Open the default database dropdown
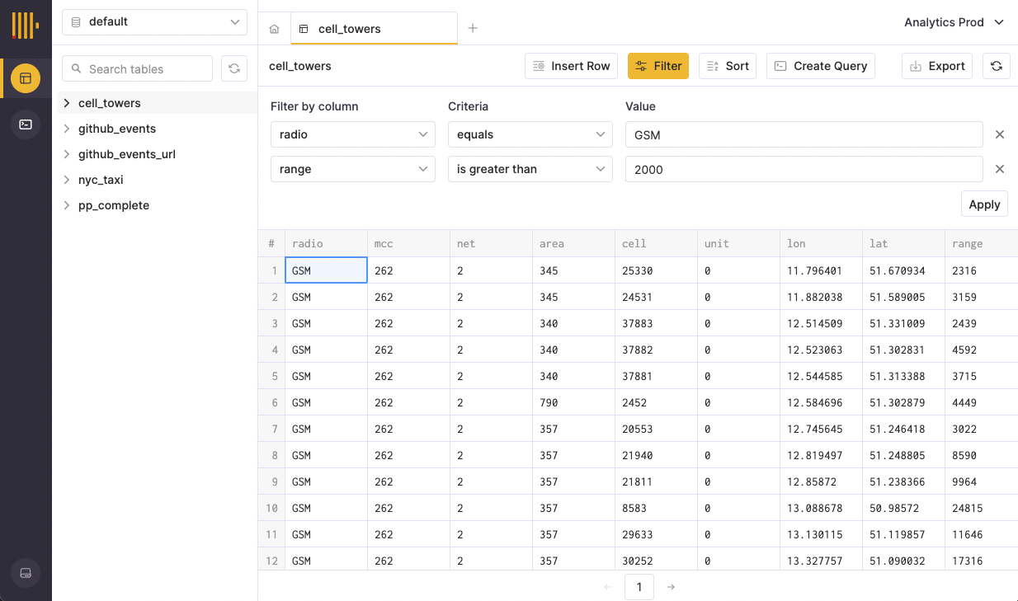1018x601 pixels. pos(154,22)
